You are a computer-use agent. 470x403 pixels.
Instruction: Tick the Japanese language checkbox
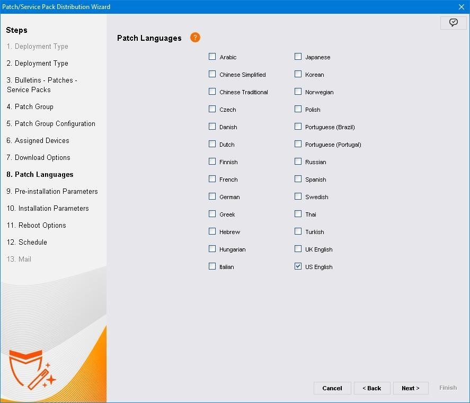click(298, 57)
